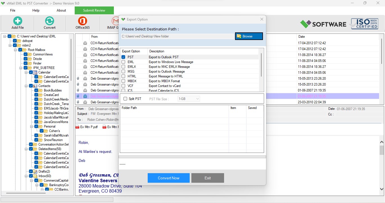
Task: Collapse the DeletedItems(58) node
Action: [x=26, y=149]
